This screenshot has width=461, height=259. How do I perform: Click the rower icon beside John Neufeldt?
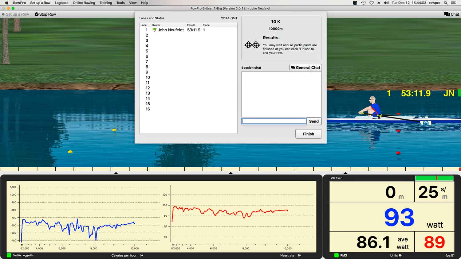coord(155,30)
